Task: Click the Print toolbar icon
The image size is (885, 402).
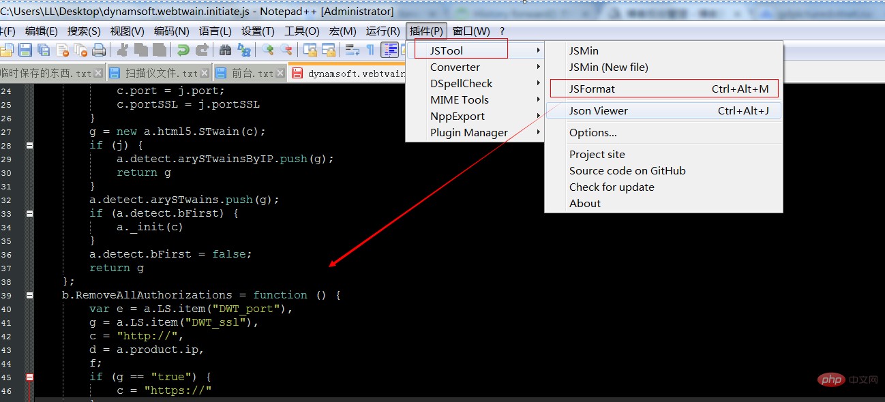Action: [x=99, y=50]
